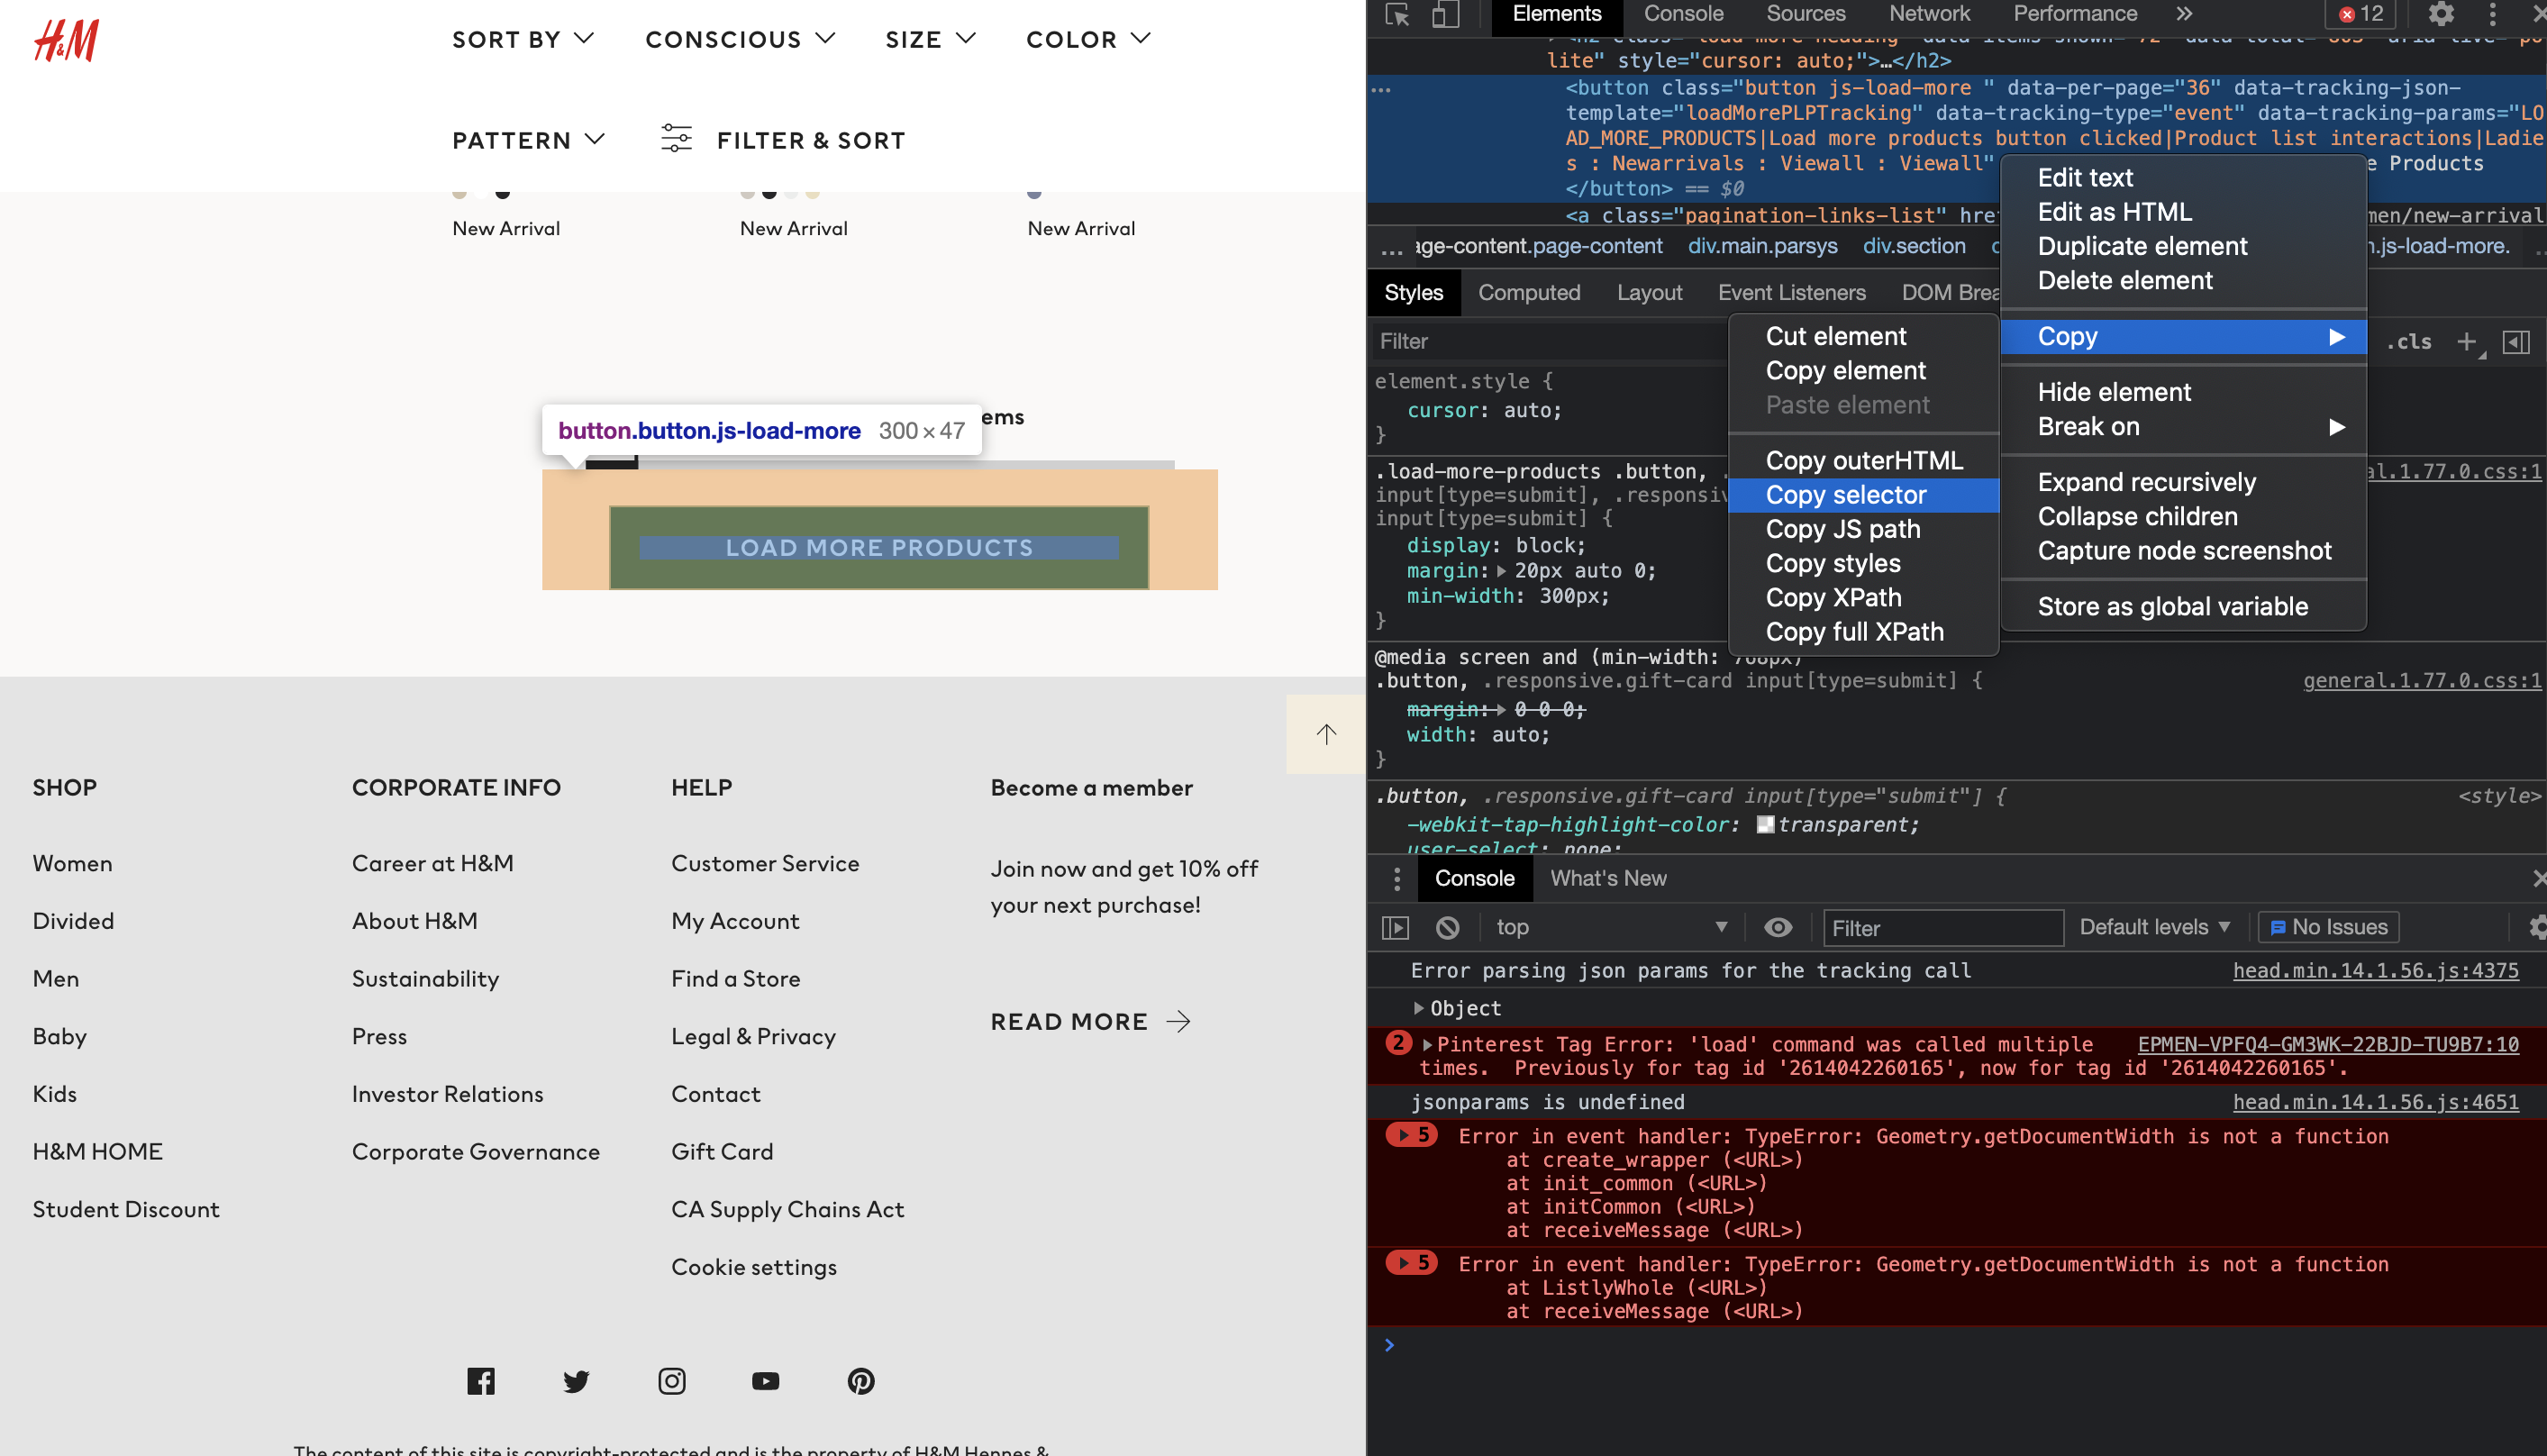Click the Load More Products button
Screen dimensions: 2547x1456
[878, 547]
